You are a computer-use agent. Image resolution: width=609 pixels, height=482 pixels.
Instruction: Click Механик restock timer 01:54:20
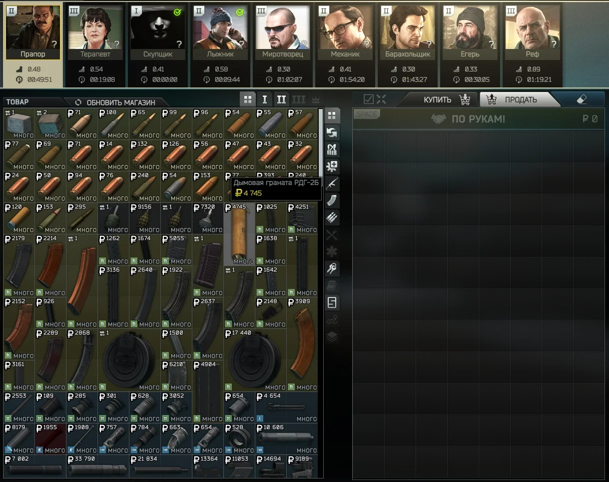click(x=352, y=79)
